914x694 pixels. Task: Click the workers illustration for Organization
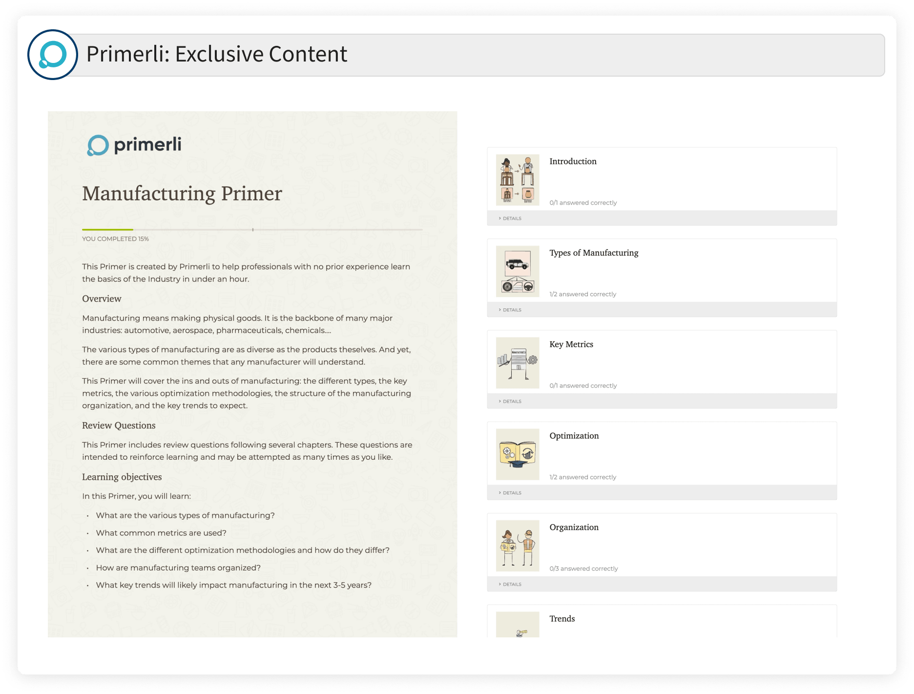click(x=518, y=546)
